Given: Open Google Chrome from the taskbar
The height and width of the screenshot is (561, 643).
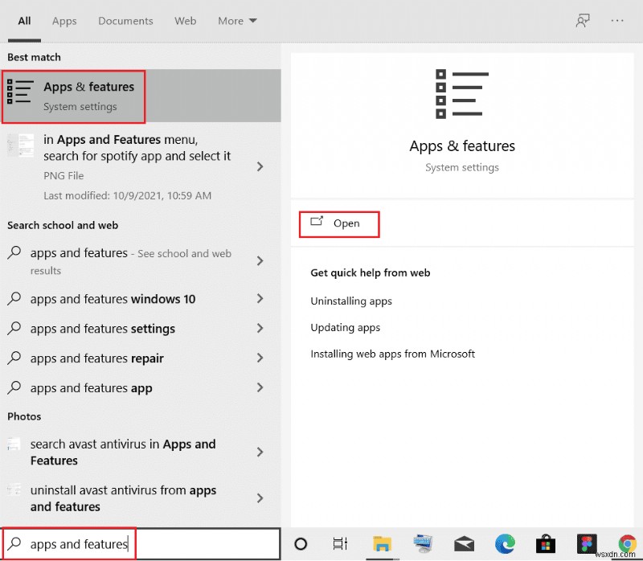Looking at the screenshot, I should point(627,544).
